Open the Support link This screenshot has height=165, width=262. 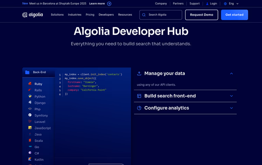click(194, 3)
